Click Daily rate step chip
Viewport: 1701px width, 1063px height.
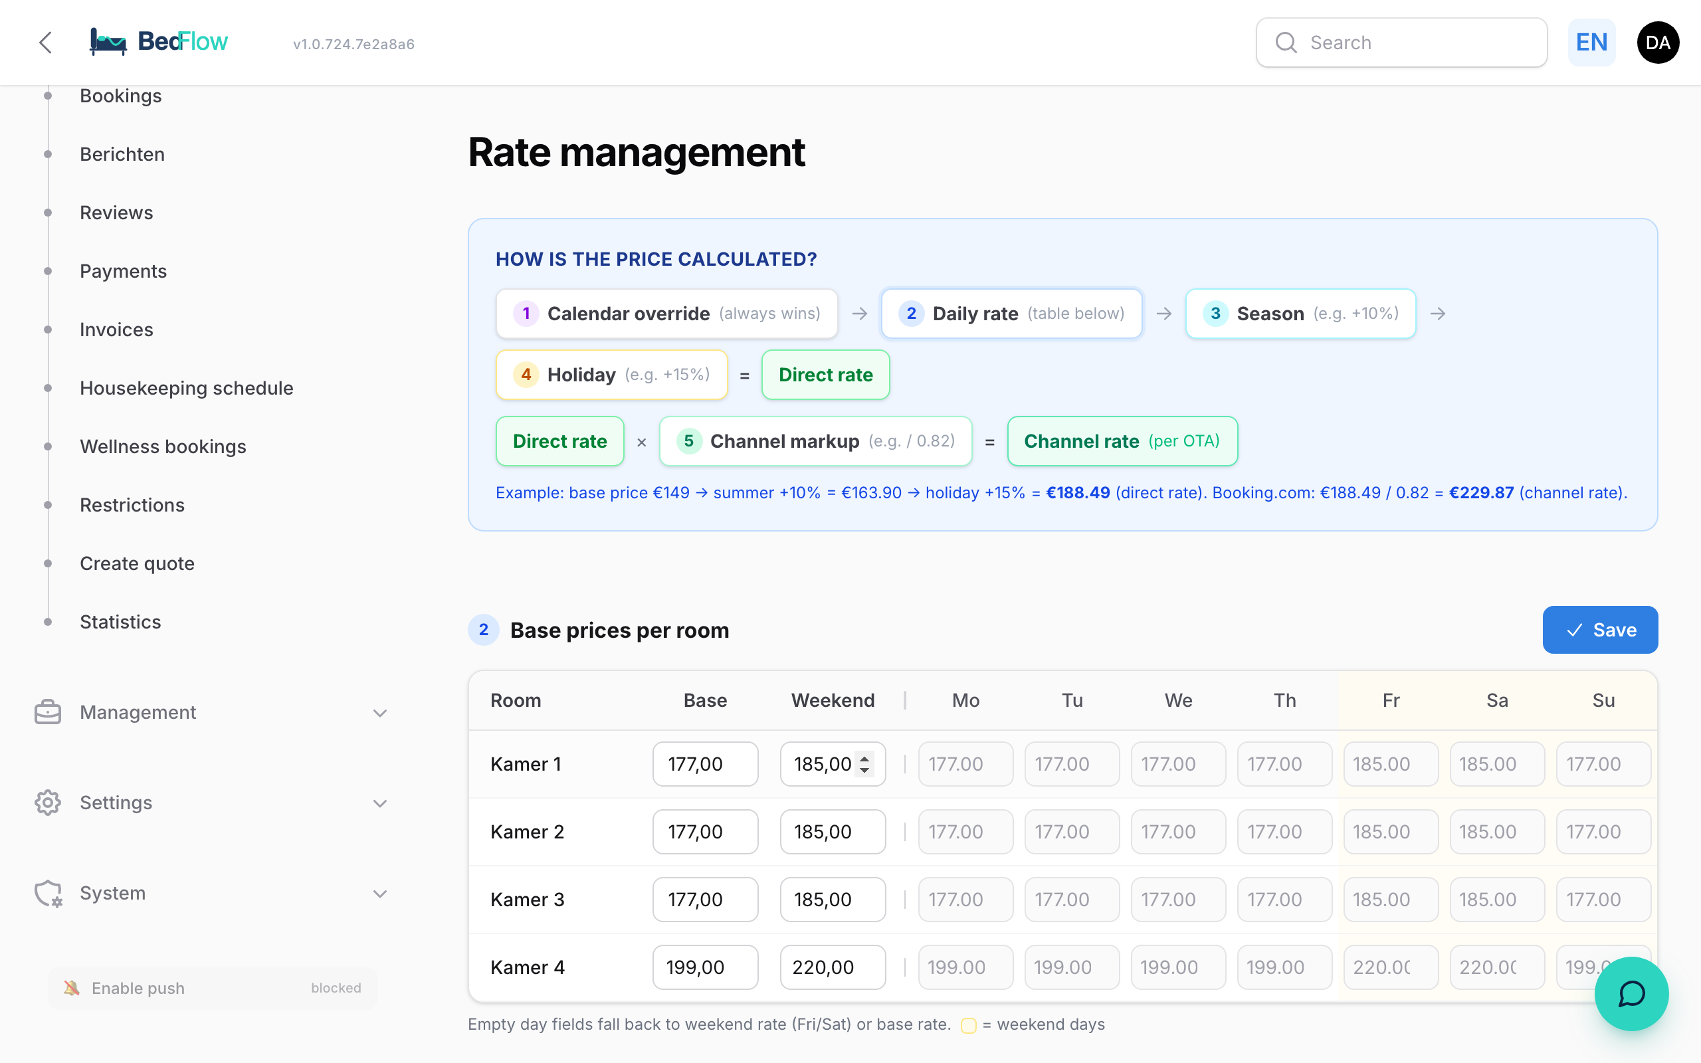[1011, 314]
